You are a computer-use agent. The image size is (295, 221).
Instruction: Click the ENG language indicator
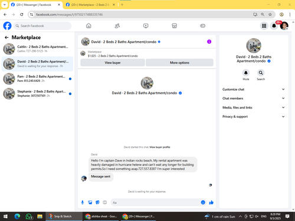pos(264,216)
